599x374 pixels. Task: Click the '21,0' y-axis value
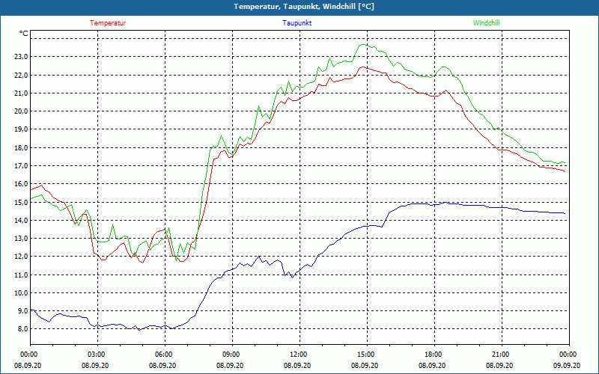pos(22,93)
